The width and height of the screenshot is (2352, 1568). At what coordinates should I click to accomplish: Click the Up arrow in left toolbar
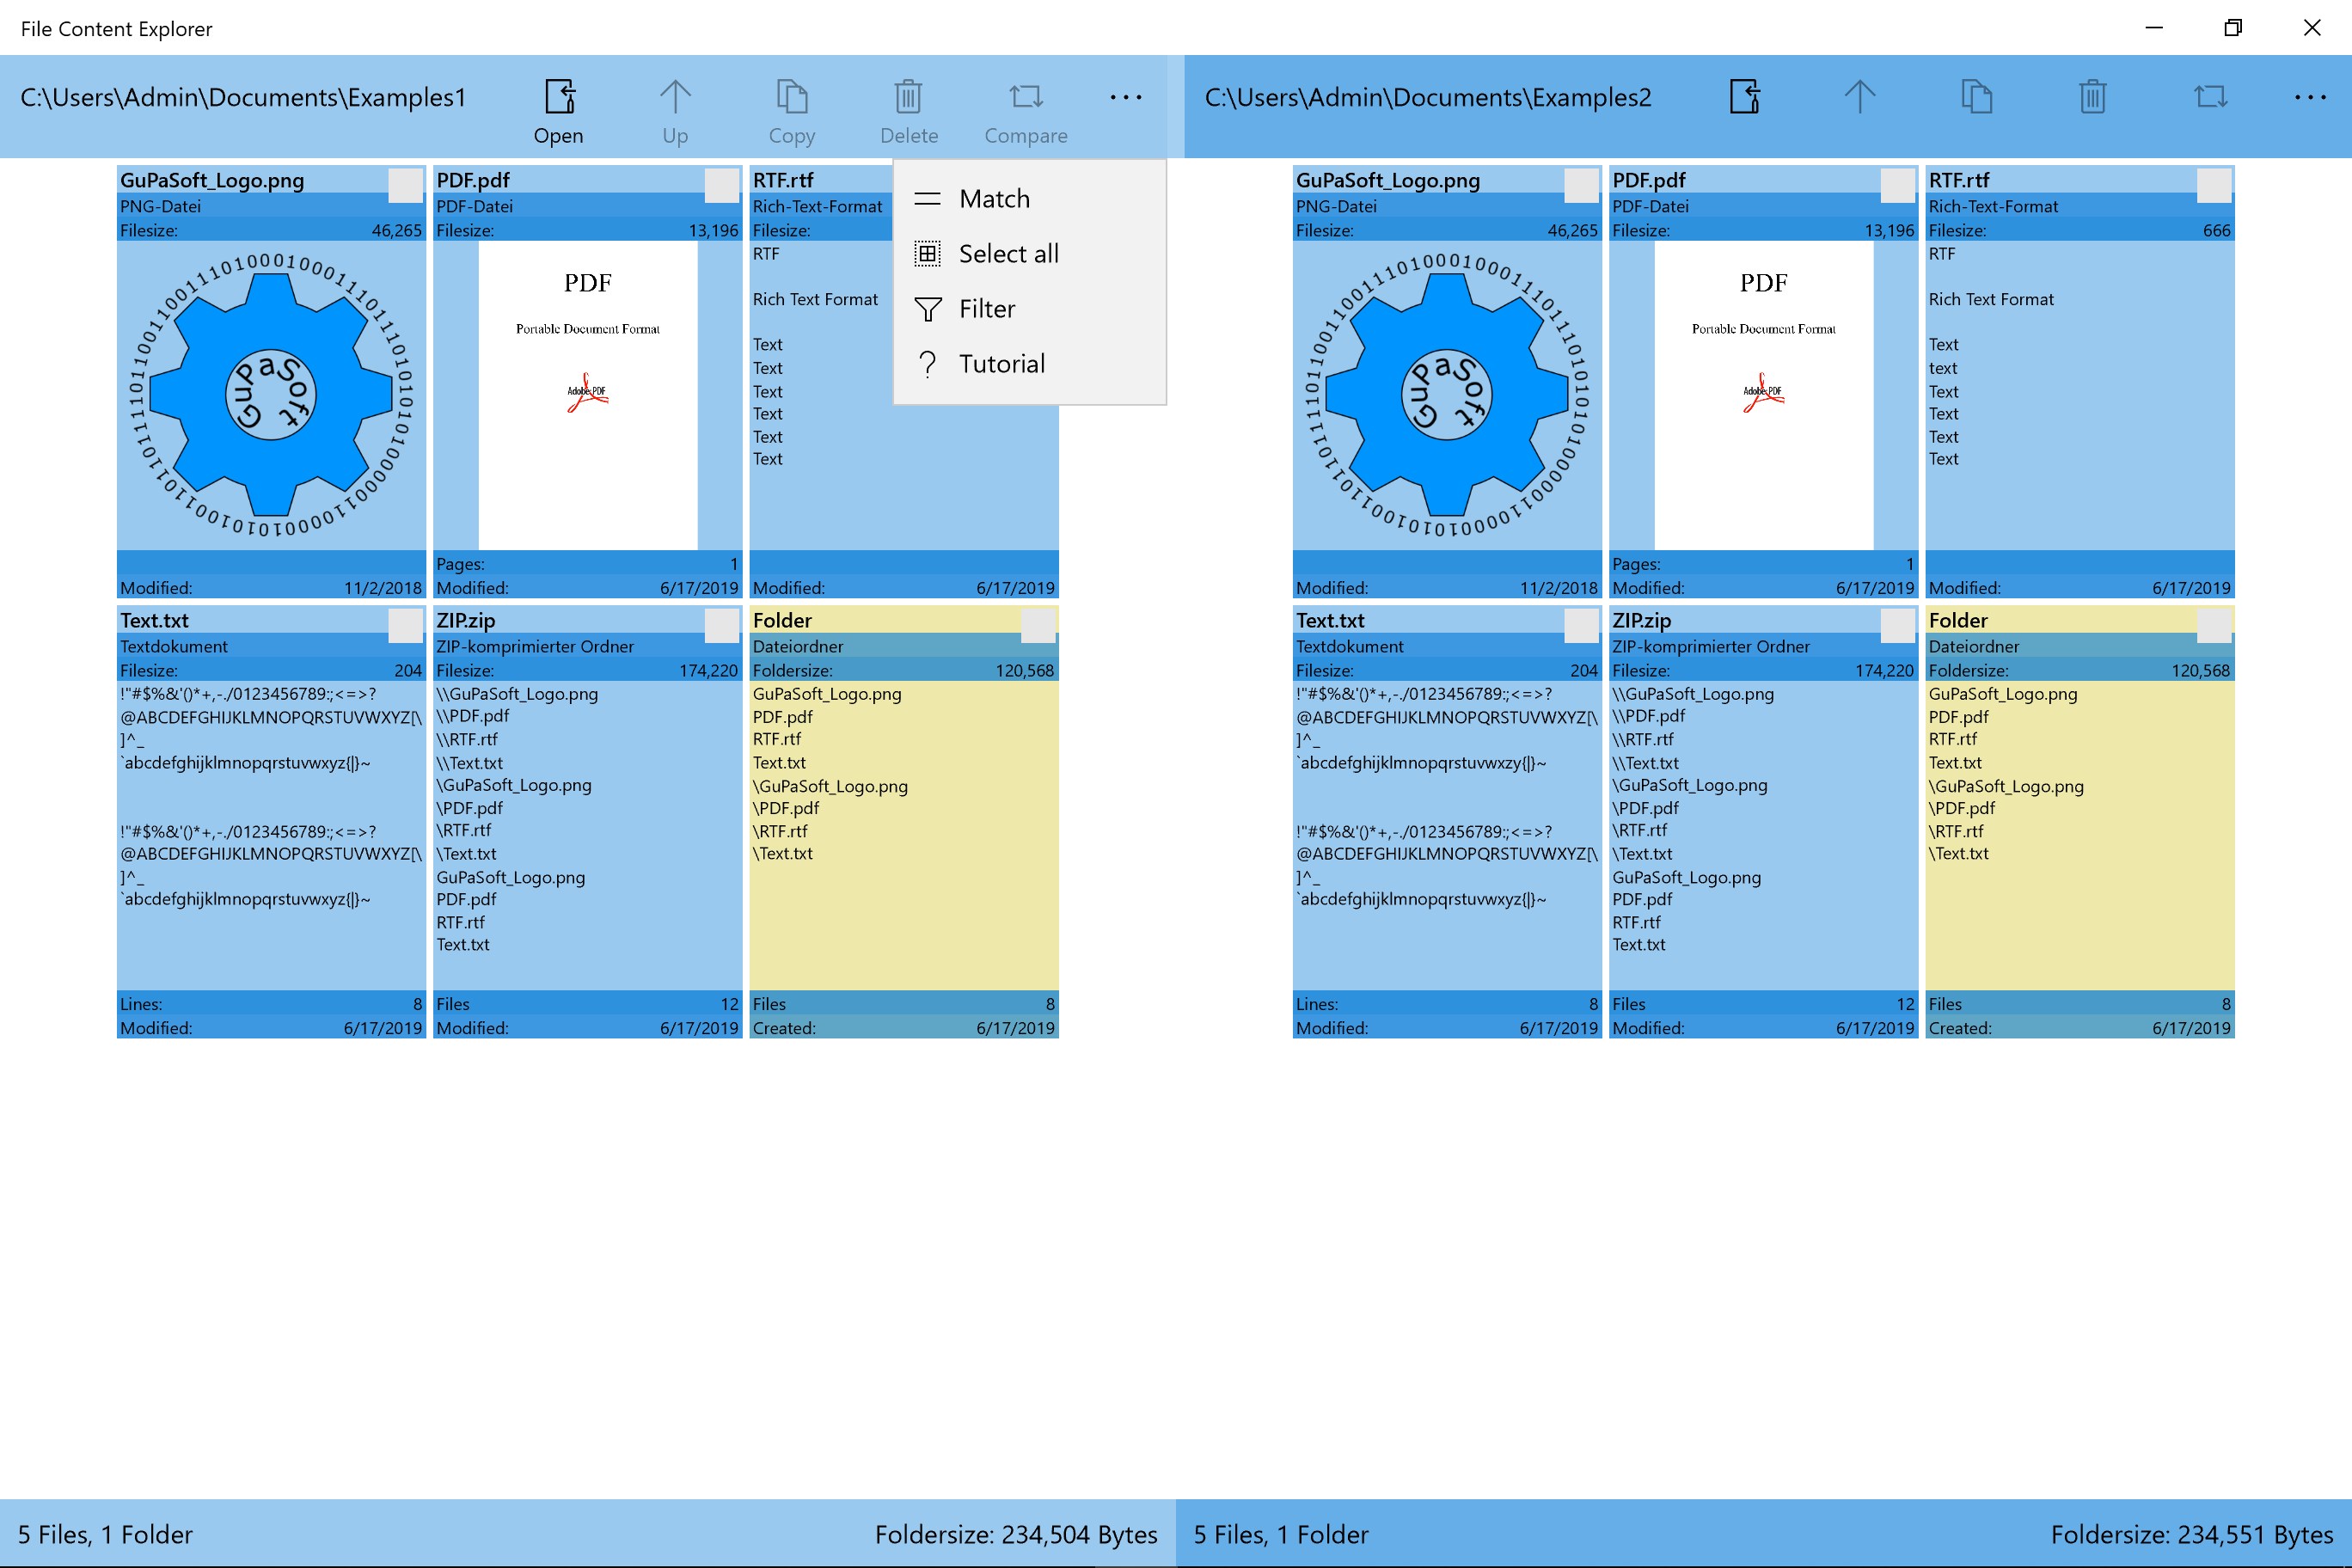coord(675,98)
